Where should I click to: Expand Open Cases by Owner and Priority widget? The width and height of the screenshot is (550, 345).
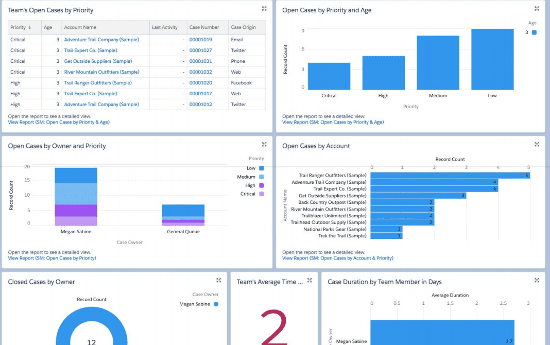tap(264, 145)
